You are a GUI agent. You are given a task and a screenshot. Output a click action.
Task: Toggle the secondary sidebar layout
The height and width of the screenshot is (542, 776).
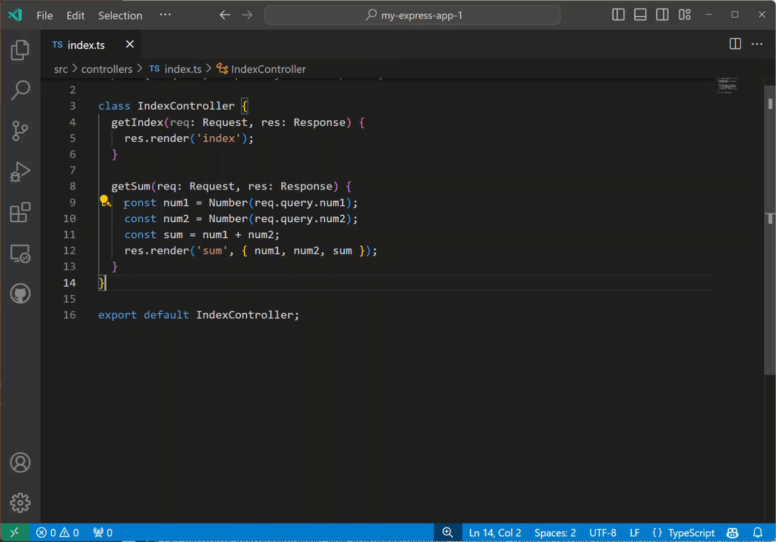662,15
